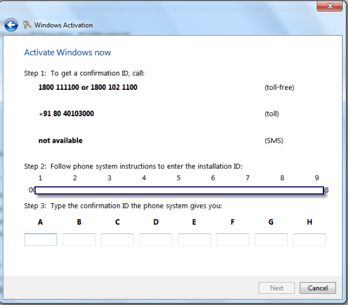Focus confirmation ID field H
Screen dimensions: 348x305
310,240
